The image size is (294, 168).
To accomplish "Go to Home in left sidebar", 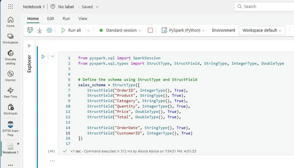I will coord(10,22).
